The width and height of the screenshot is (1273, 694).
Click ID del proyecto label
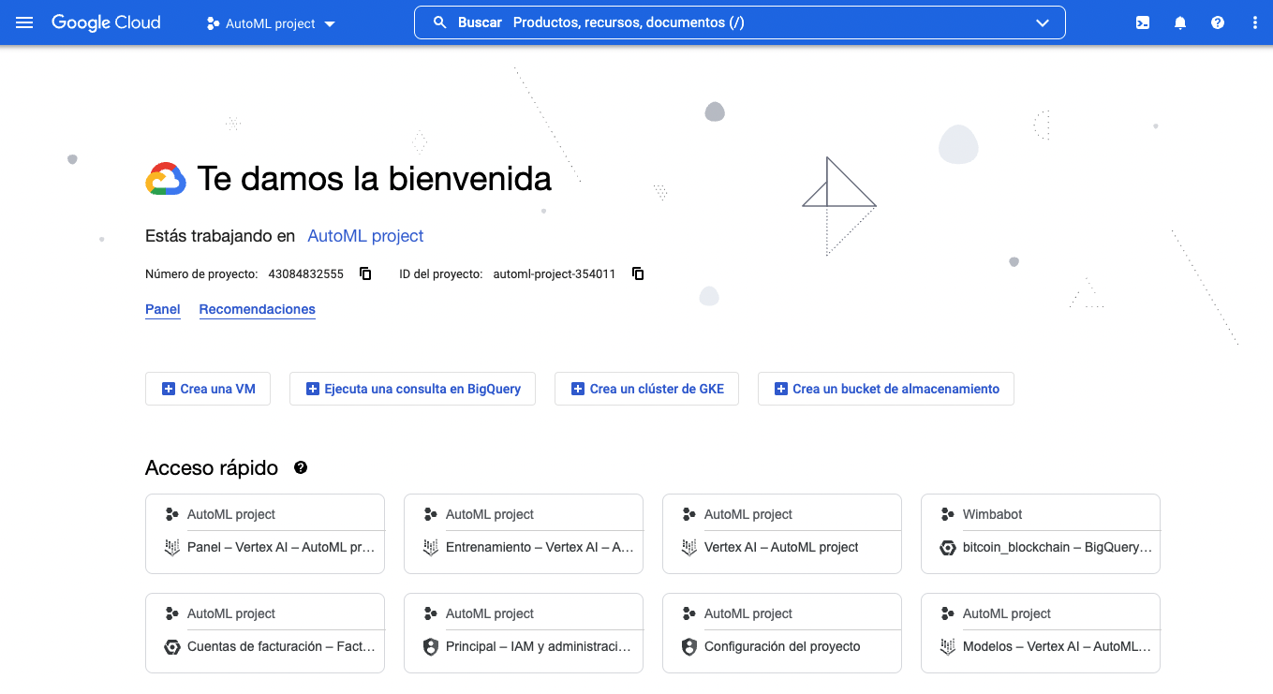[x=440, y=274]
